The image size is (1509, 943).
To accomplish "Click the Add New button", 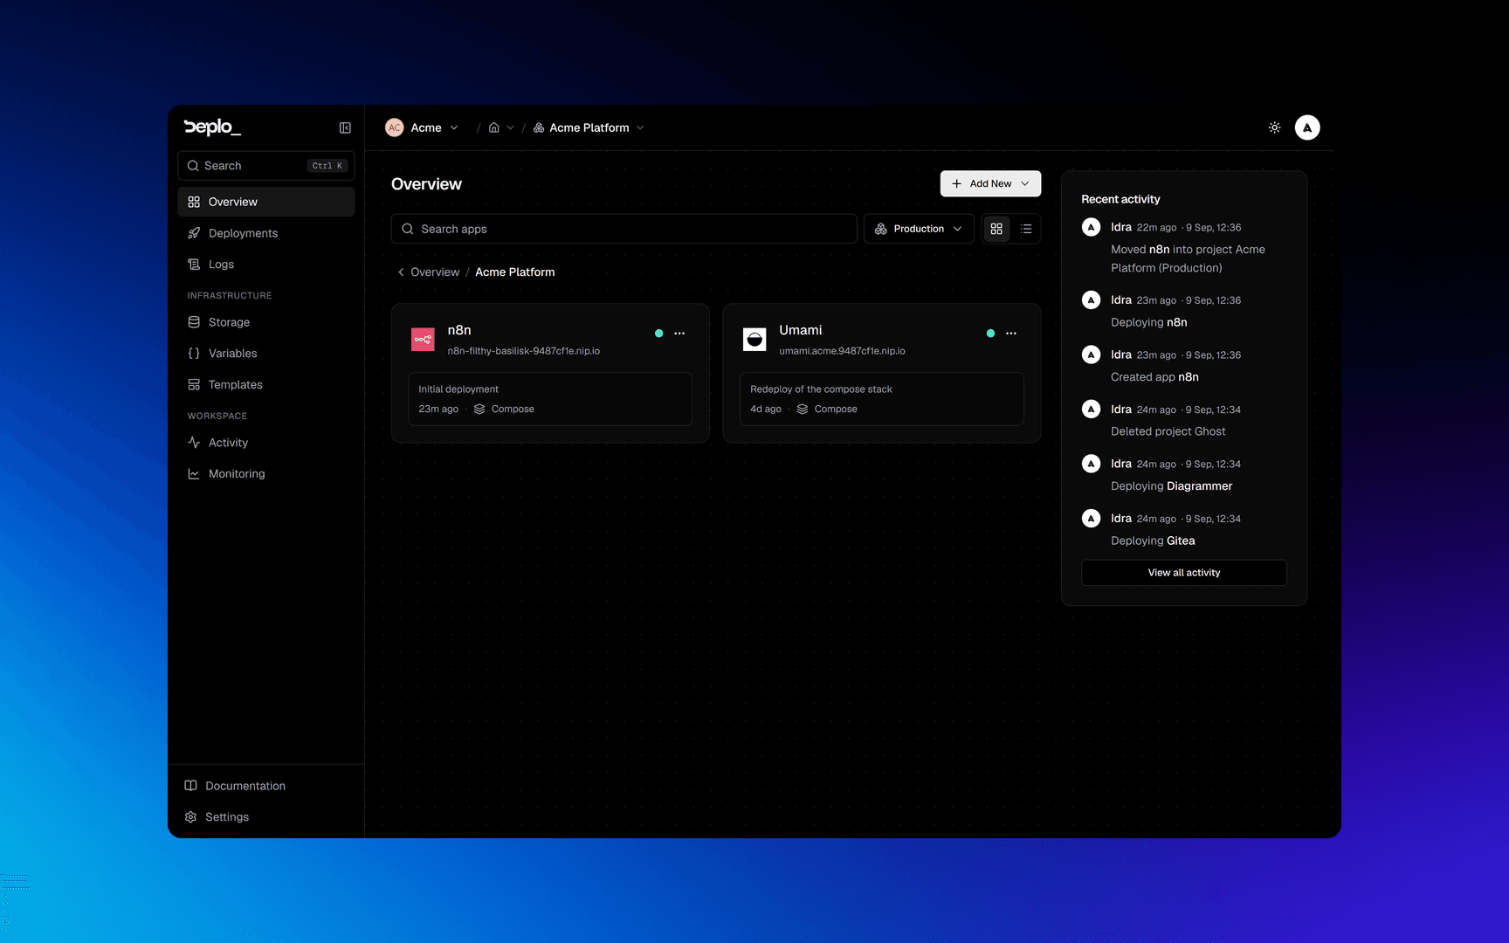I will point(990,183).
